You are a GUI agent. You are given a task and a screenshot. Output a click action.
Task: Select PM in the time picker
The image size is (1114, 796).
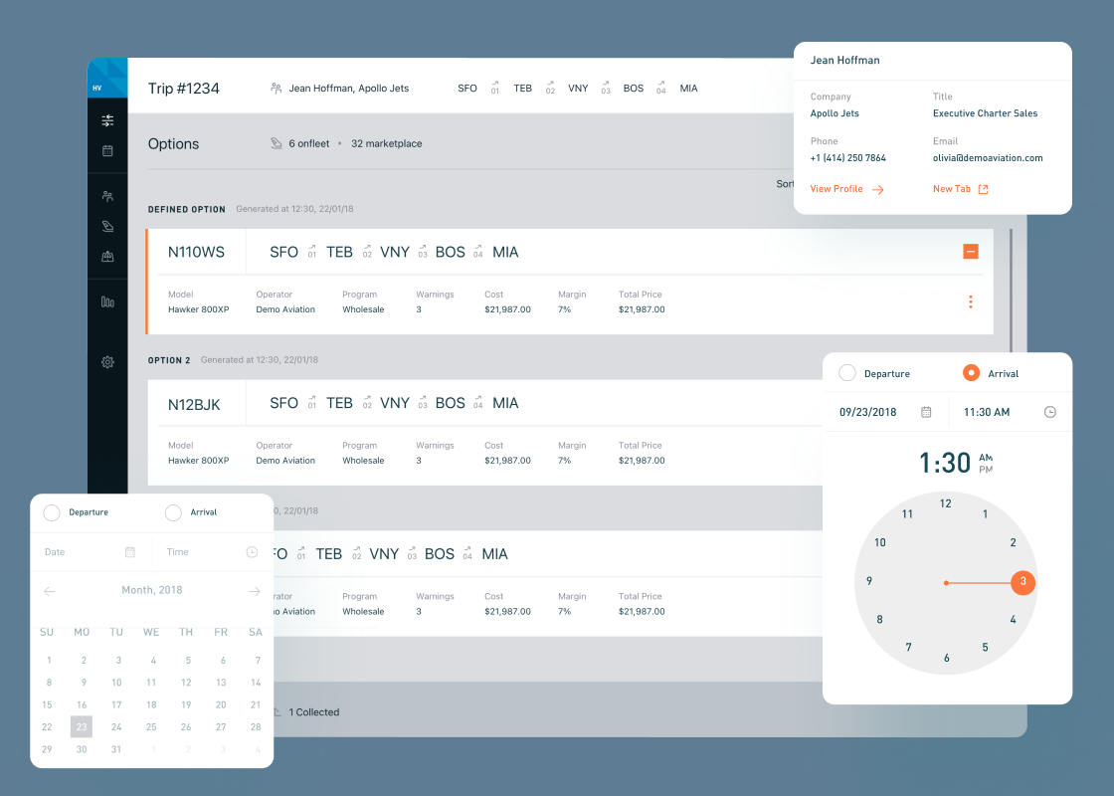pos(986,469)
